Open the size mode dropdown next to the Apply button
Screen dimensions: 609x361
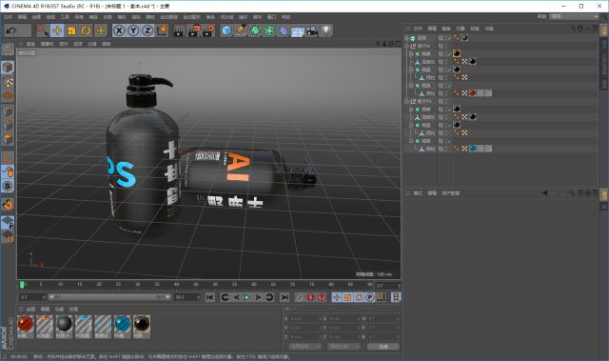(x=344, y=346)
